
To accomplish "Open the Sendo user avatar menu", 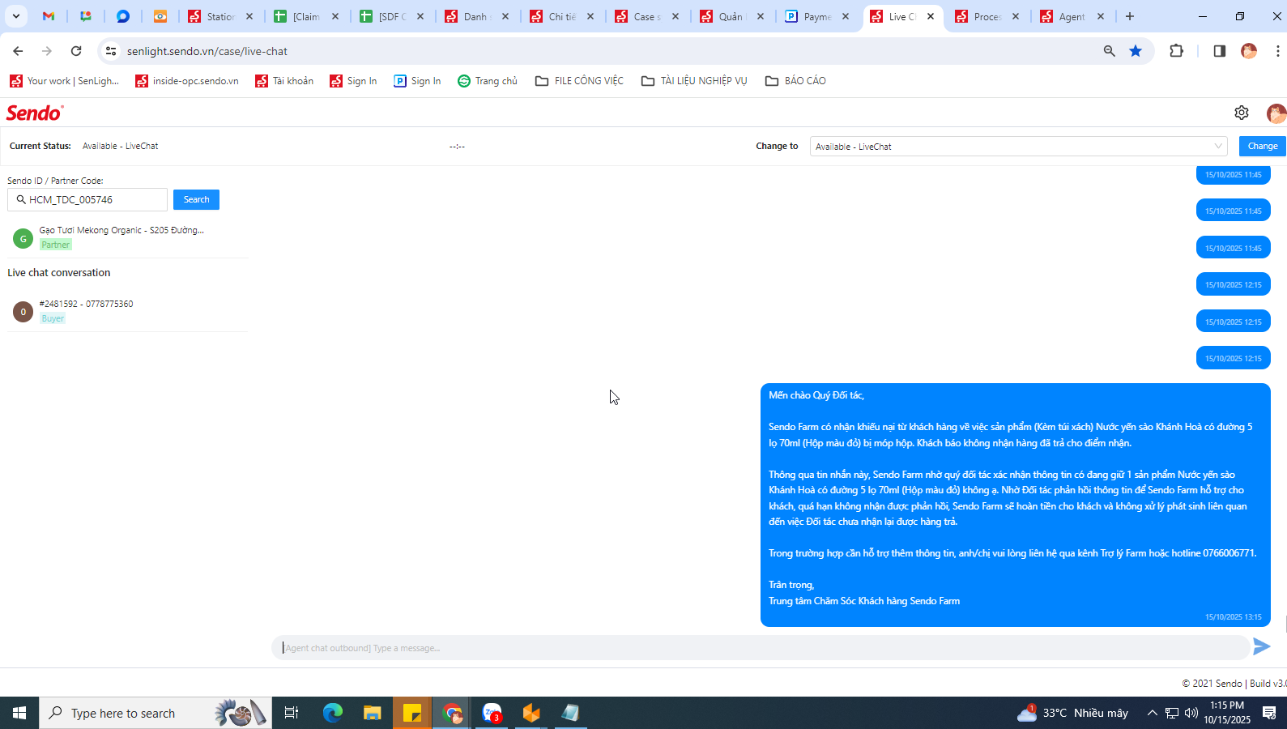I will [x=1276, y=113].
